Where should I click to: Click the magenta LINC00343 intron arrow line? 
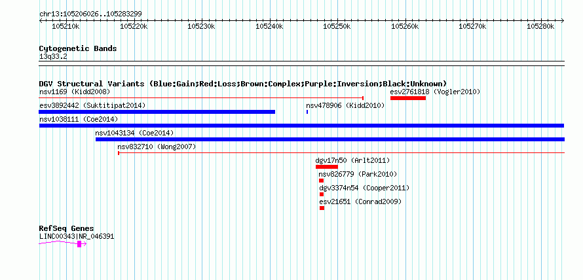63,243
